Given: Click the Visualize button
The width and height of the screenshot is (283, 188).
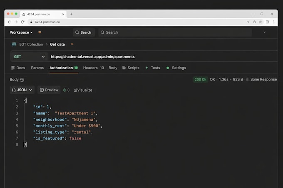Looking at the screenshot, I should (83, 90).
